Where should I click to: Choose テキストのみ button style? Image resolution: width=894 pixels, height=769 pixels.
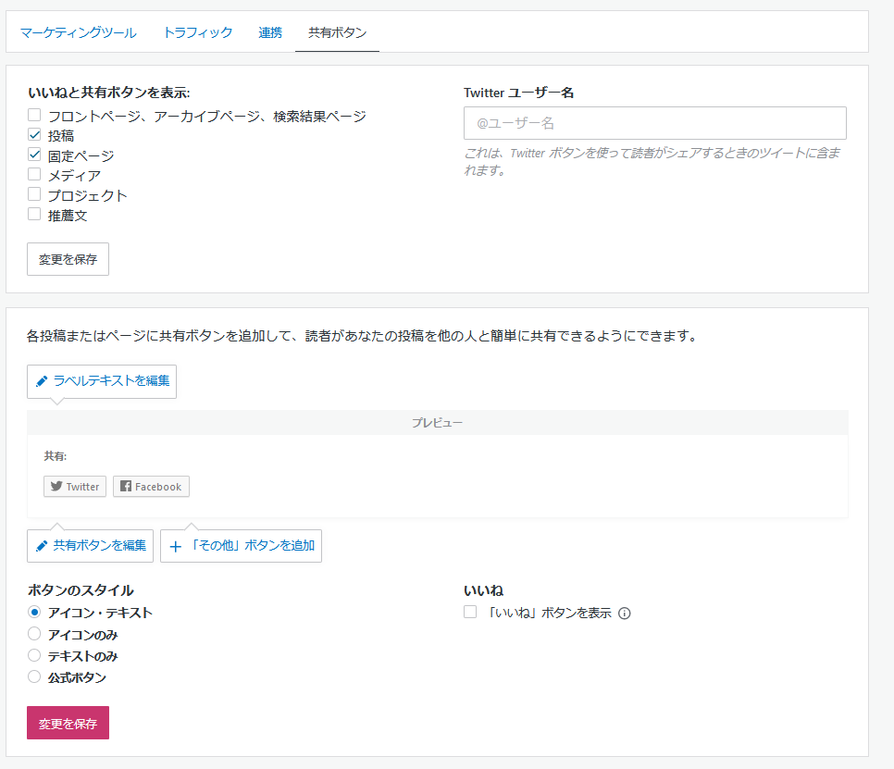point(34,655)
